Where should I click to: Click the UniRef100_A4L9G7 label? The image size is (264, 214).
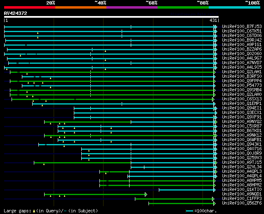tap(242, 58)
